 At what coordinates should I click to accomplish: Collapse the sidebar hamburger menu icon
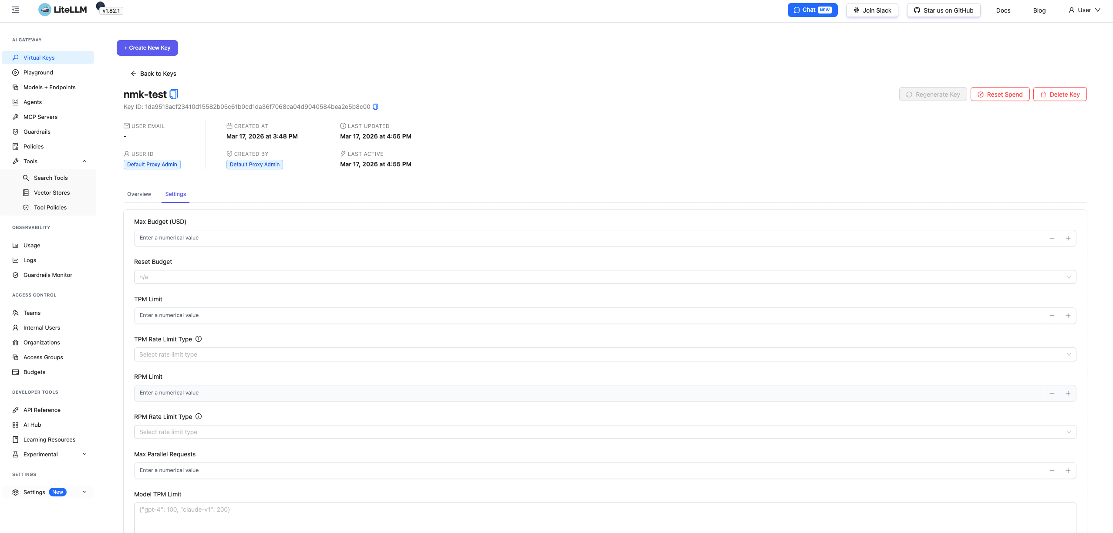(16, 10)
